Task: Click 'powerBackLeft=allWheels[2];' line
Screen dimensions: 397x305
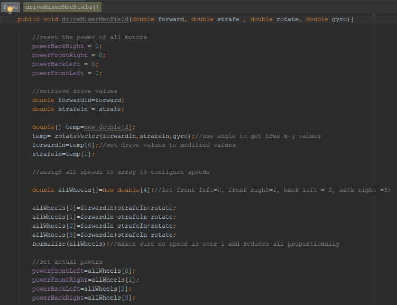Action: click(x=82, y=289)
